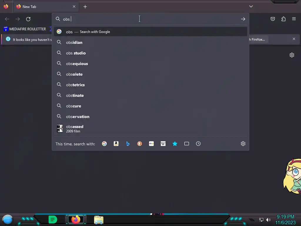Select the 'observation' suggestion
This screenshot has height=226, width=301.
150,117
